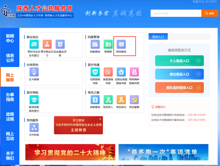Open 高校毕业生实名登记 service icon
220x166 pixels.
(x=34, y=44)
